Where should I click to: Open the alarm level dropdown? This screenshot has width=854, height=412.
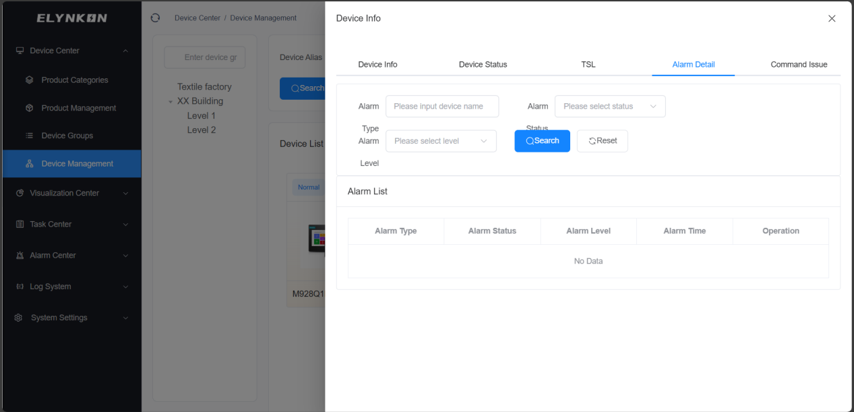tap(441, 141)
